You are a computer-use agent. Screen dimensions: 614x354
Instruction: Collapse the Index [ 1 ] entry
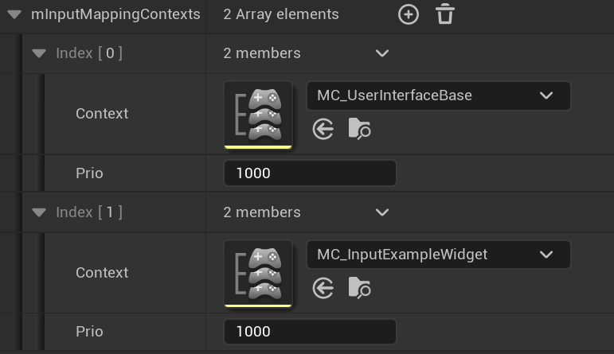[39, 212]
